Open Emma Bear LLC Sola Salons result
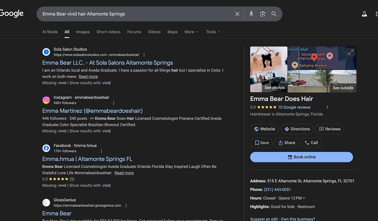Viewport: 378px width, 221px height. (107, 63)
